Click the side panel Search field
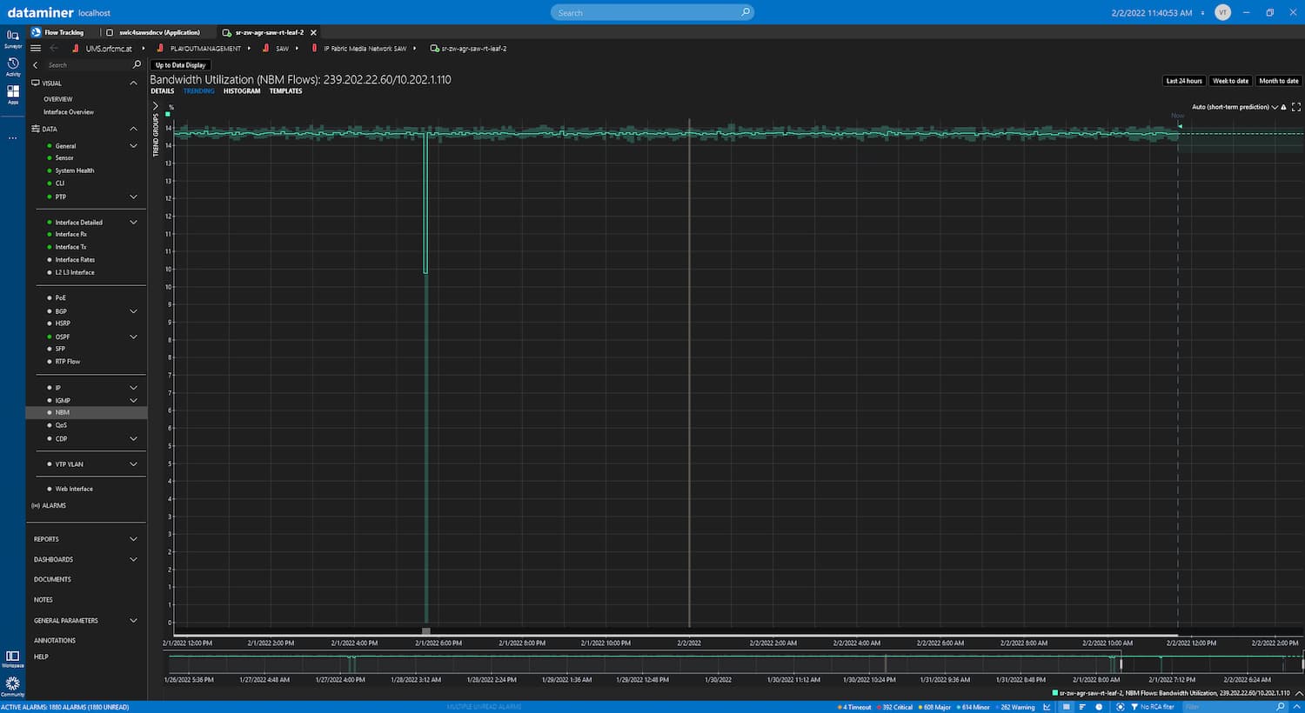The image size is (1305, 713). click(x=87, y=65)
